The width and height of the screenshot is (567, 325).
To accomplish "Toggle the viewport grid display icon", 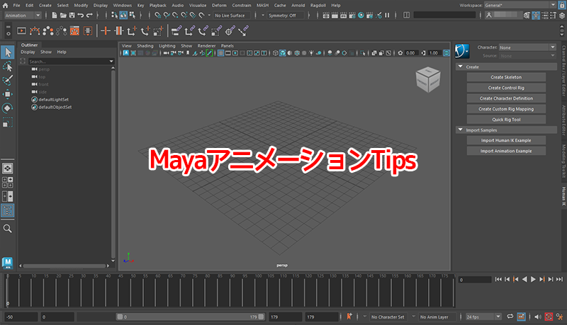I will click(220, 53).
